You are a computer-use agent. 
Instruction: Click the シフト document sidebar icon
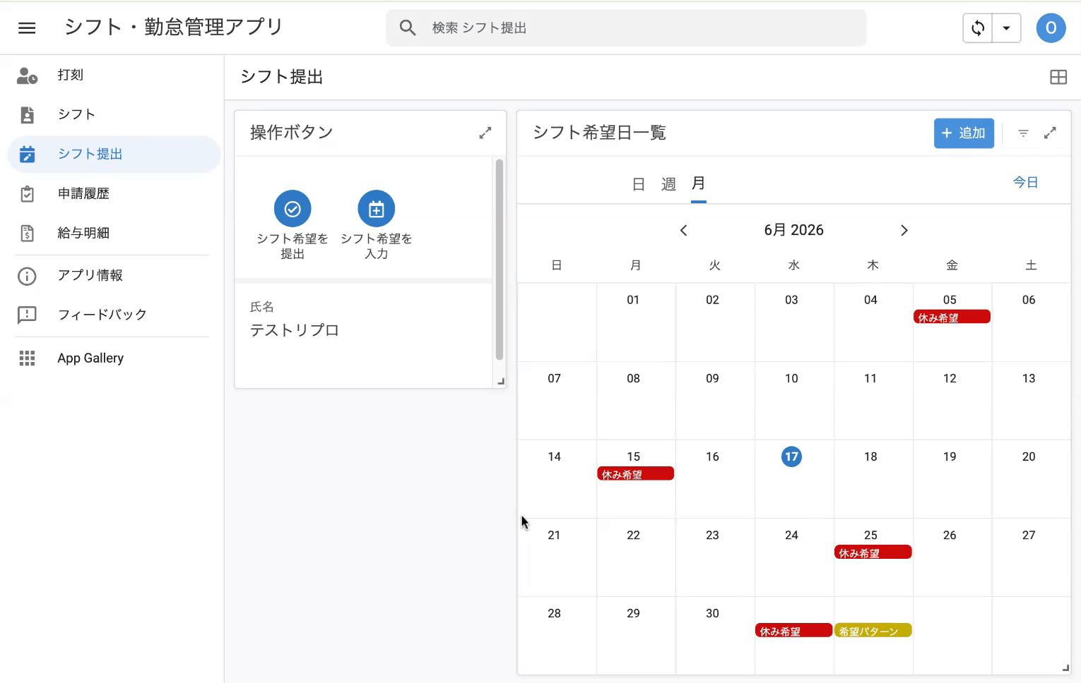[x=27, y=115]
